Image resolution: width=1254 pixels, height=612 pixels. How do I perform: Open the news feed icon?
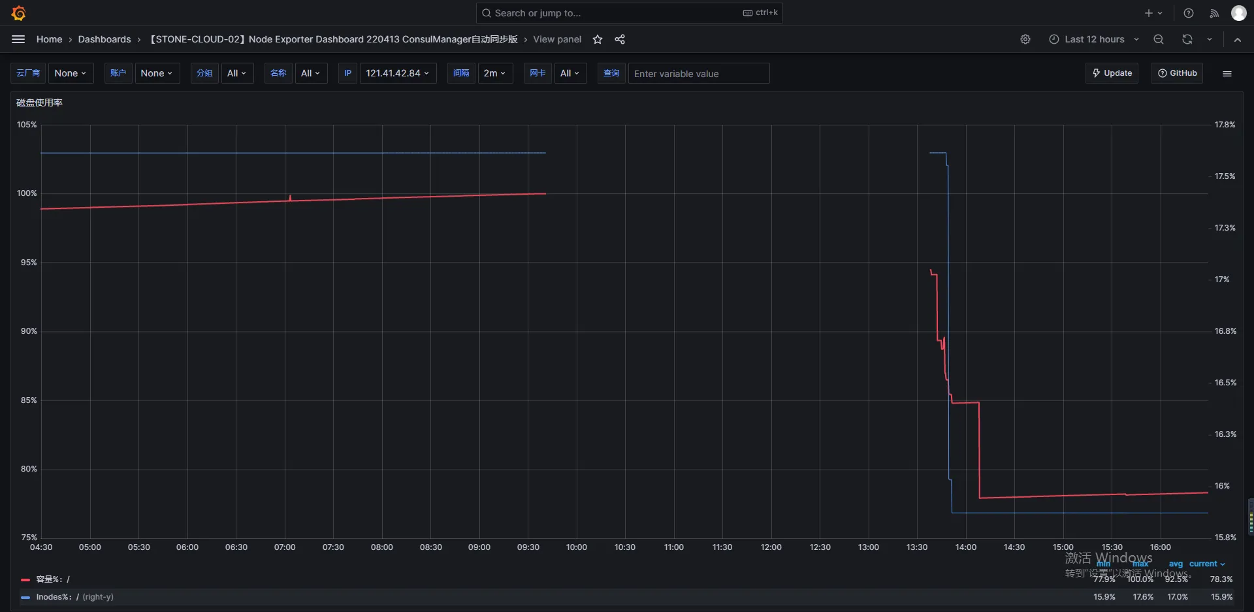1214,13
